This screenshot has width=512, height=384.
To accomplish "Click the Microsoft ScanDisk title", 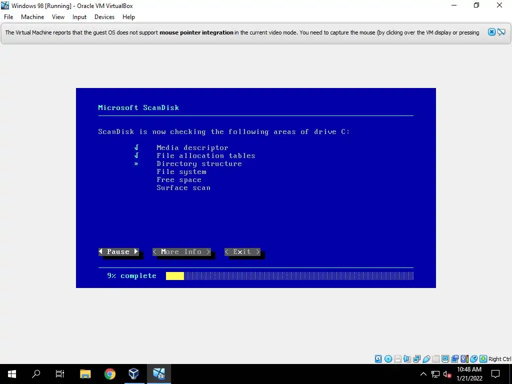I will 138,108.
